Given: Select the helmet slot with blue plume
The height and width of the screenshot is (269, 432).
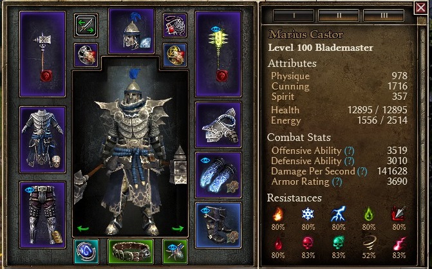Looking at the screenshot, I should point(131,31).
